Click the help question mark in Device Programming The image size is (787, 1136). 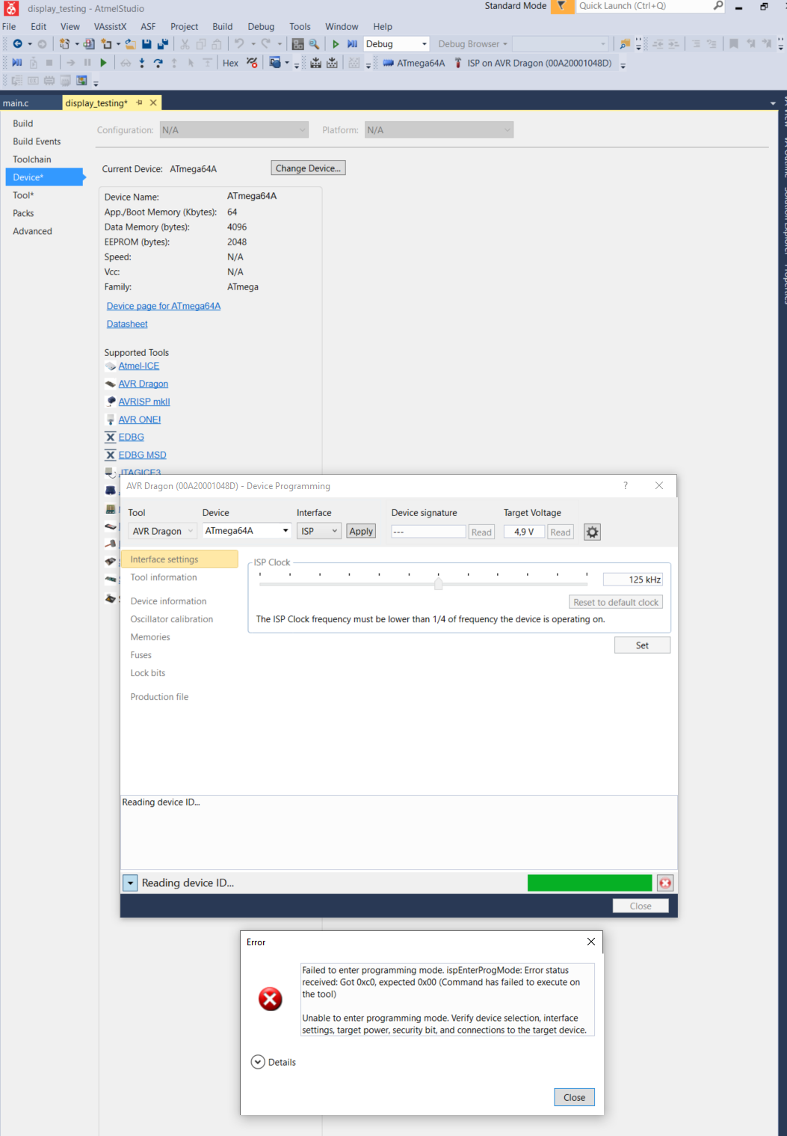[x=626, y=485]
